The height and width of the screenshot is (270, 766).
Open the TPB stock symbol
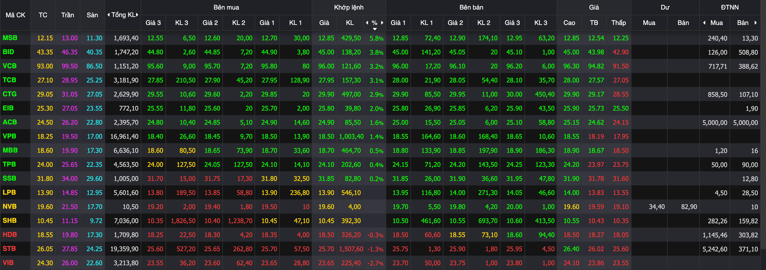9,164
